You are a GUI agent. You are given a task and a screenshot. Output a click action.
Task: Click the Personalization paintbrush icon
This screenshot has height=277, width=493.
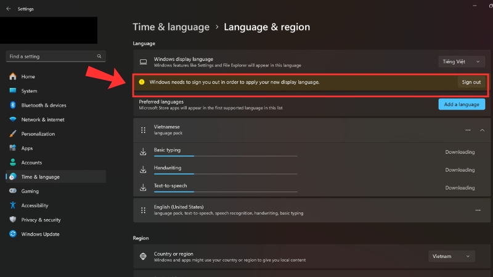[13, 134]
